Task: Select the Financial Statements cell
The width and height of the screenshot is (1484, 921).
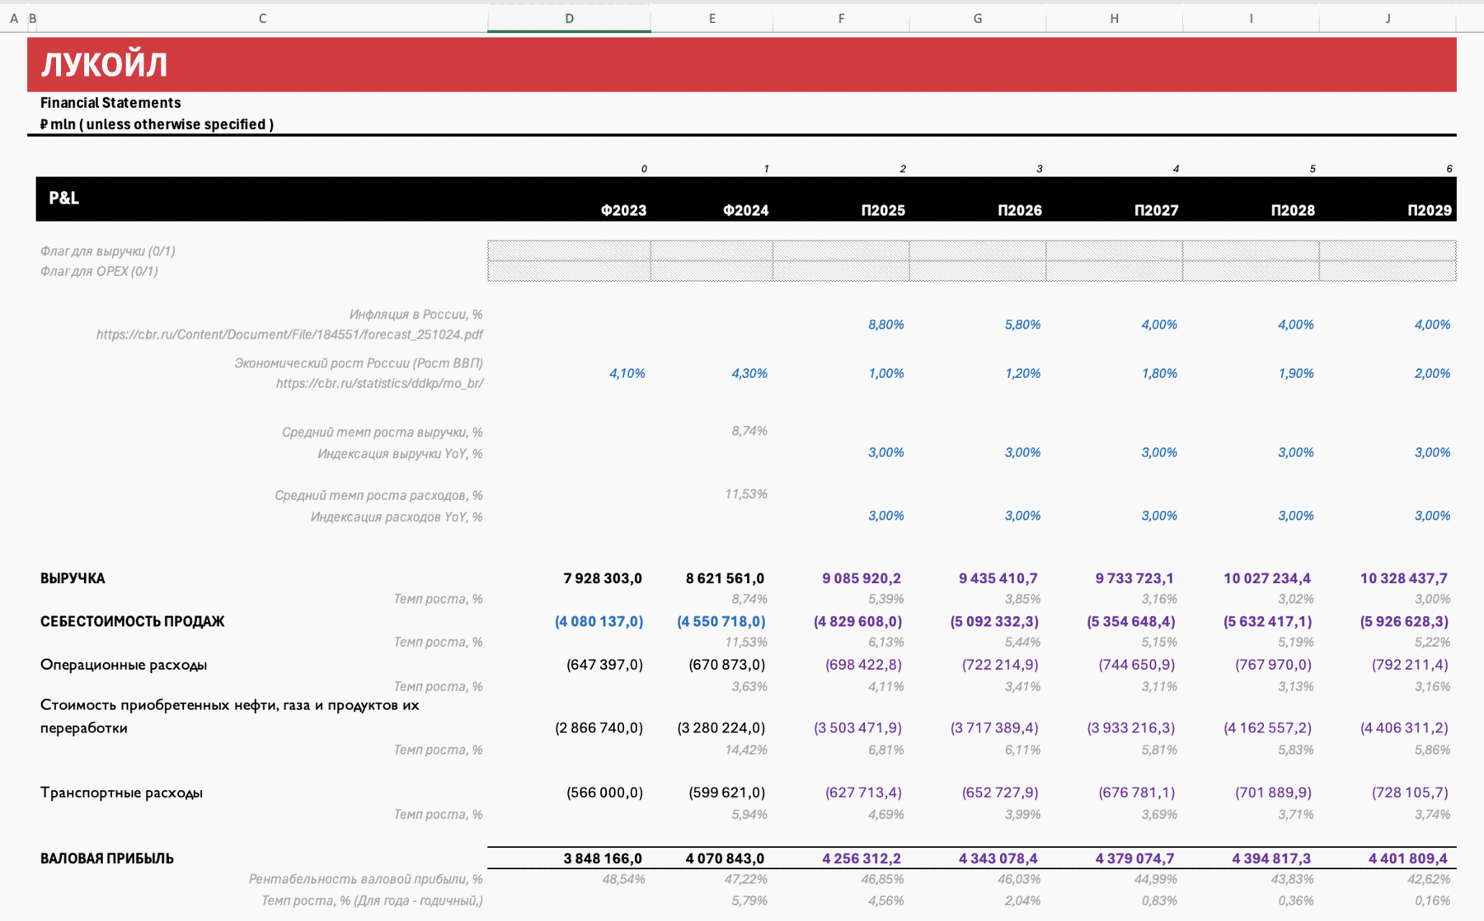Action: (x=110, y=102)
